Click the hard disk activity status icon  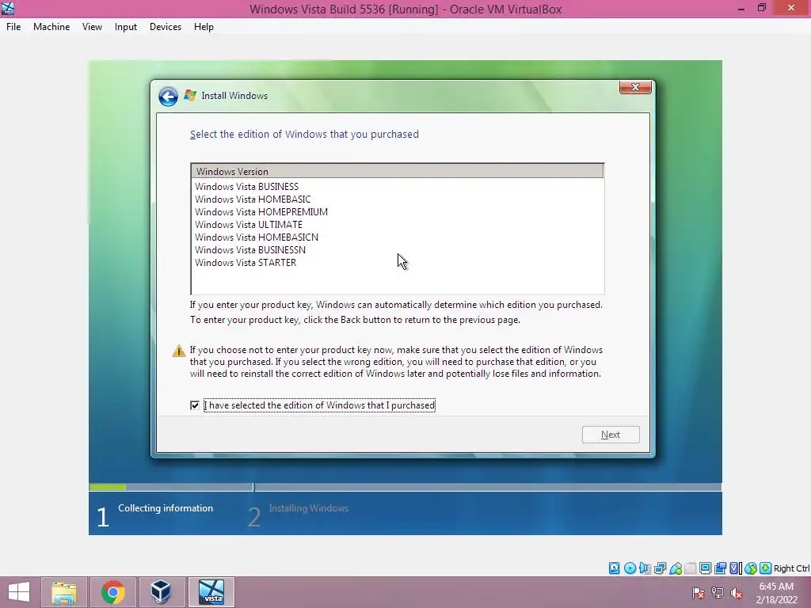(615, 568)
